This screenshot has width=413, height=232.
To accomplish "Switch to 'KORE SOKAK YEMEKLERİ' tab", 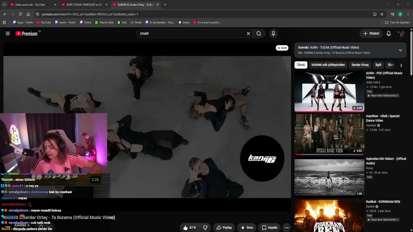I will coord(85,5).
